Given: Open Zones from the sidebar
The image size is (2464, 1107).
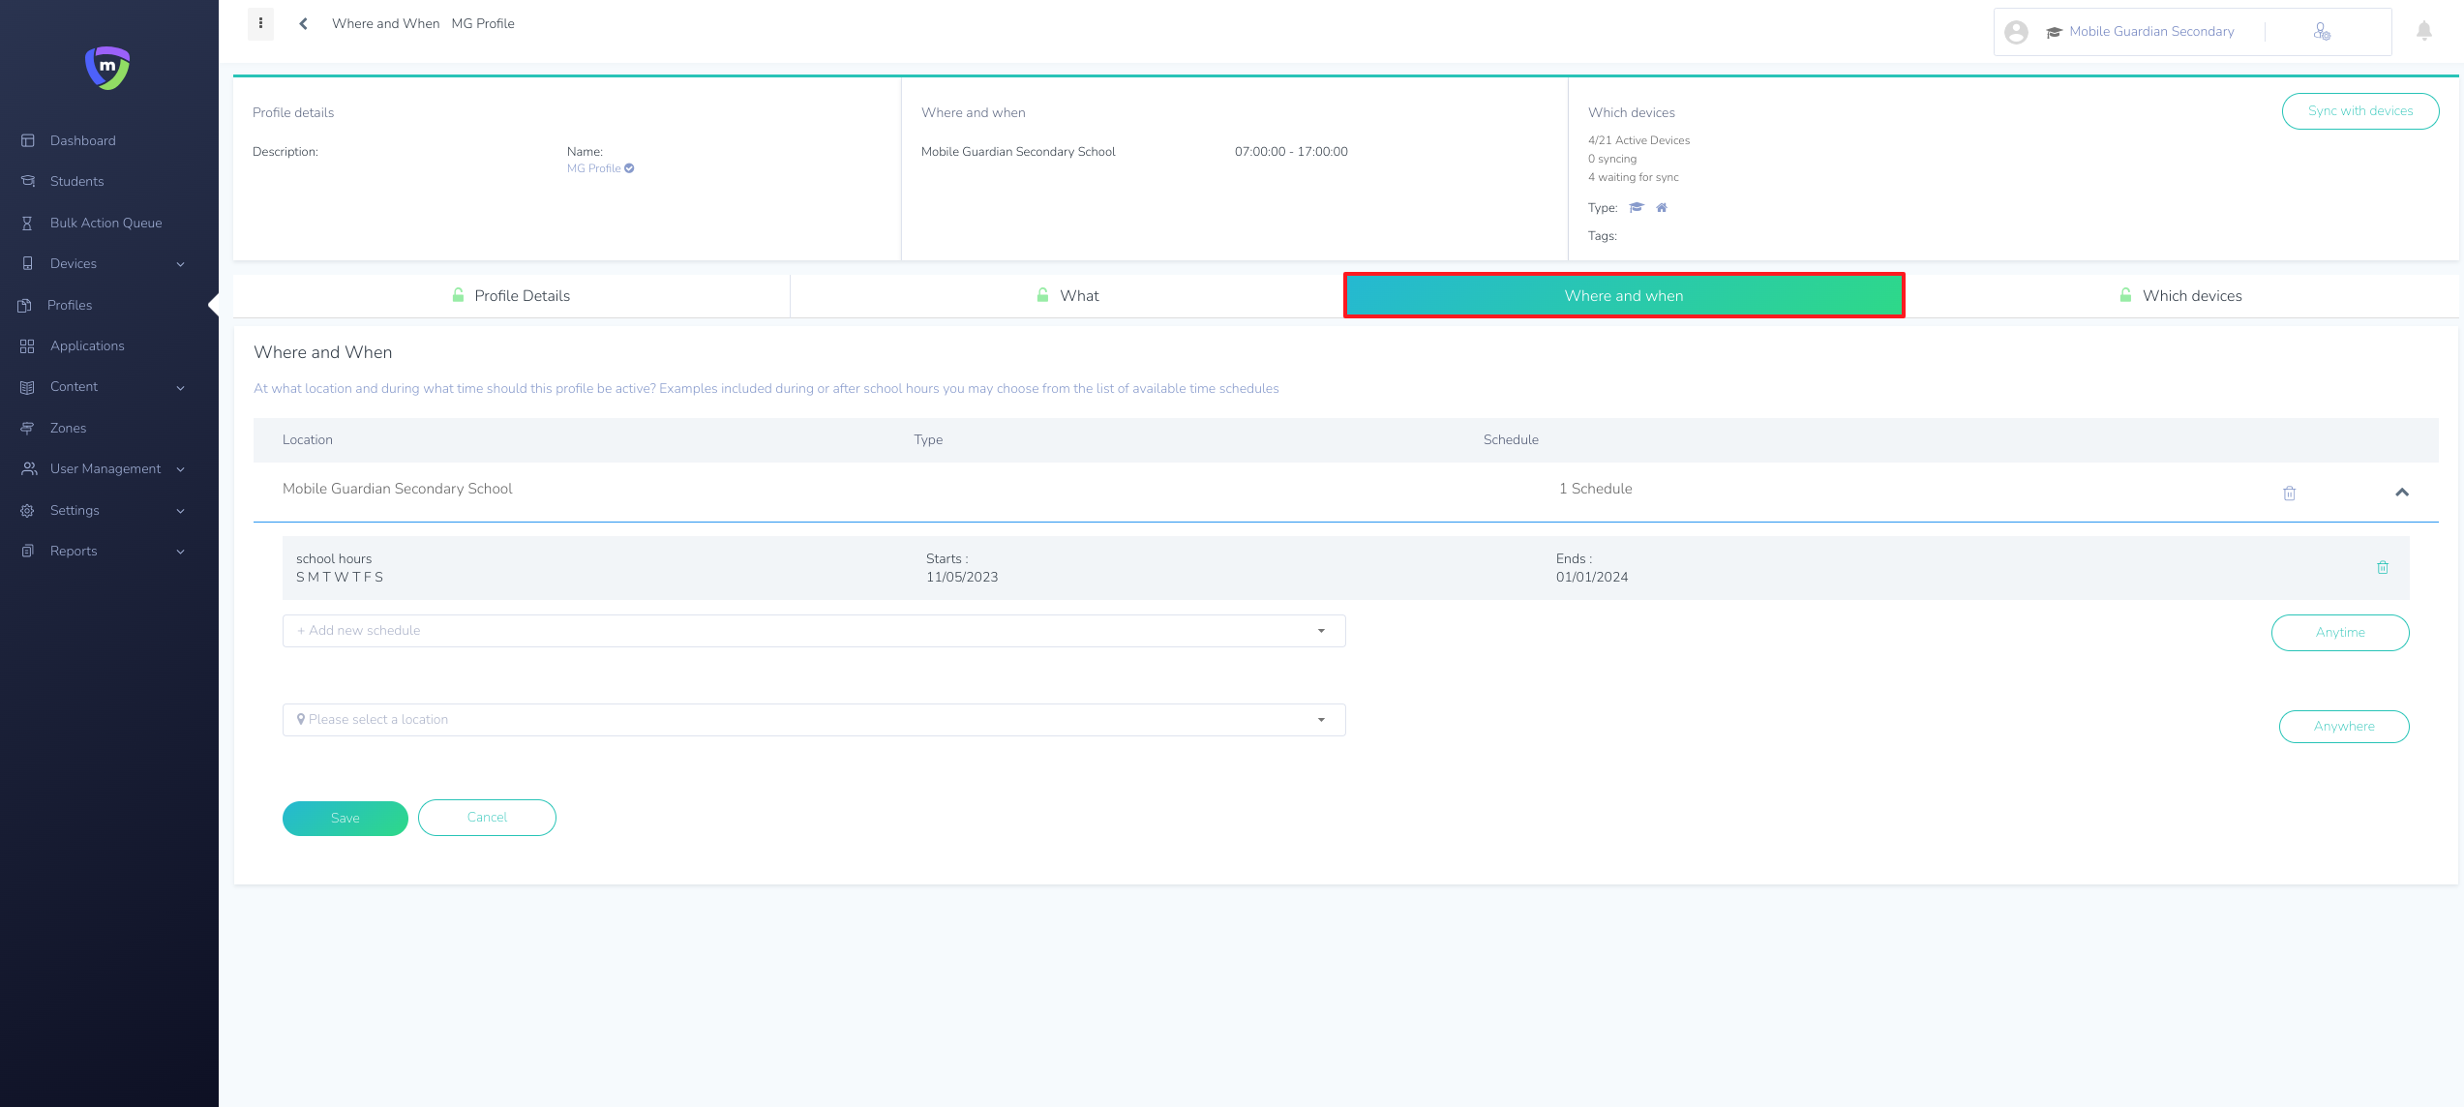Looking at the screenshot, I should (68, 428).
